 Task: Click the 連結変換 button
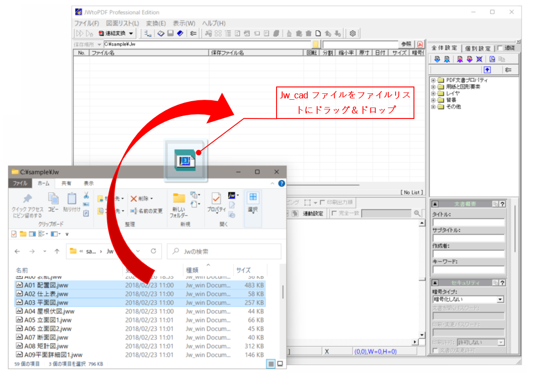tap(116, 33)
